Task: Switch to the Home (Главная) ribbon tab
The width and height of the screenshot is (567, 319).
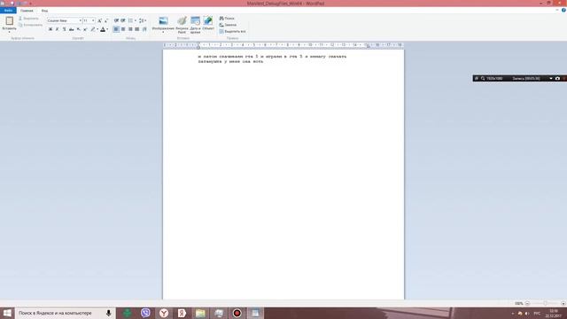Action: 27,11
